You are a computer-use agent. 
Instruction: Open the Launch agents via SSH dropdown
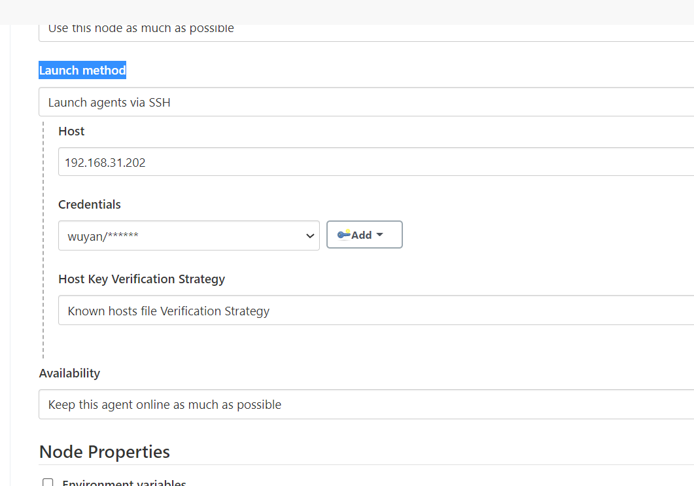pyautogui.click(x=366, y=102)
